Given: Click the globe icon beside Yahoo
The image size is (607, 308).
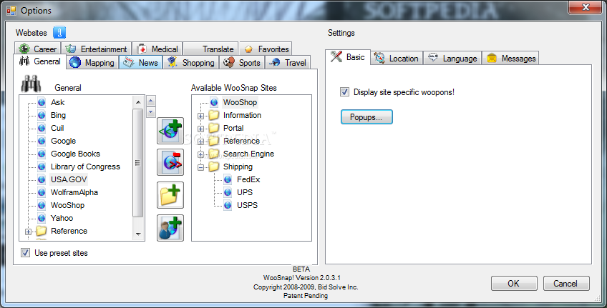Looking at the screenshot, I should (x=42, y=218).
